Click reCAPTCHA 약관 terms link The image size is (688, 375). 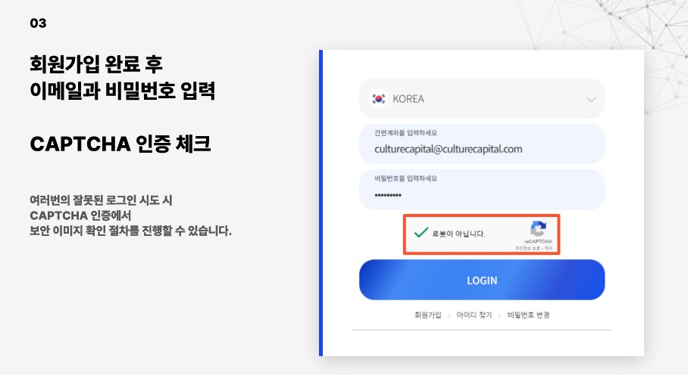pyautogui.click(x=549, y=248)
